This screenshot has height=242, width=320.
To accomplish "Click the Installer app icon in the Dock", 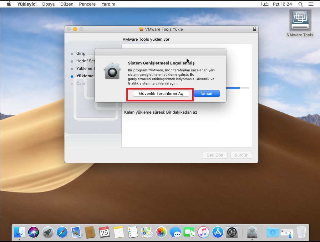I will coord(252,232).
